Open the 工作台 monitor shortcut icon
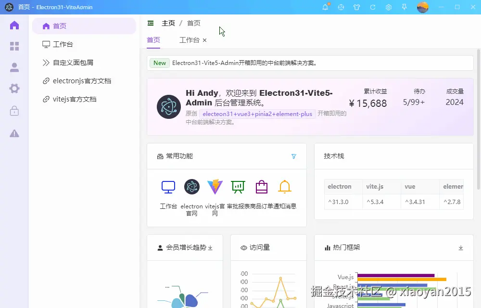The width and height of the screenshot is (481, 308). point(168,187)
